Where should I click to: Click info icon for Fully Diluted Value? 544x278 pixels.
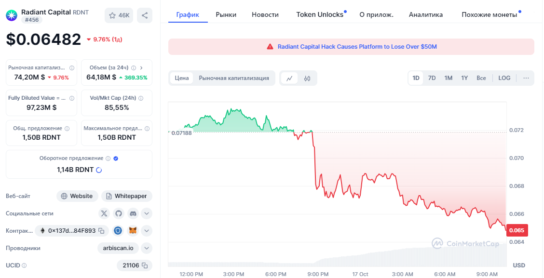(72, 98)
